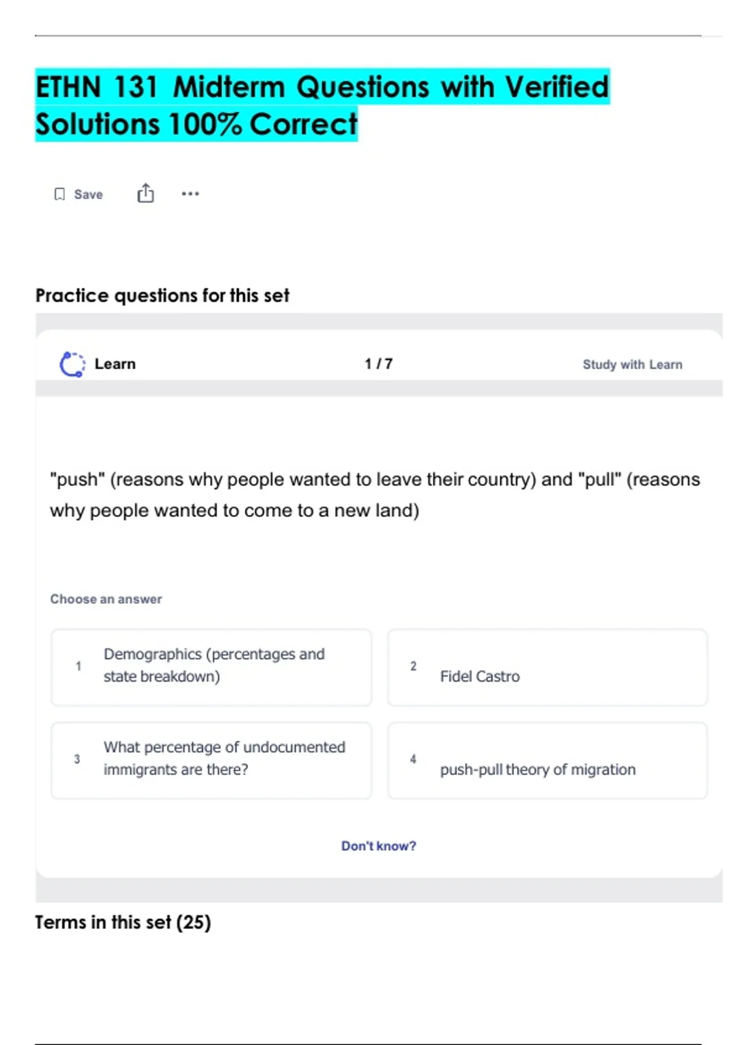Viewport: 737px width, 1045px height.
Task: Click the share upload icon
Action: [x=146, y=193]
